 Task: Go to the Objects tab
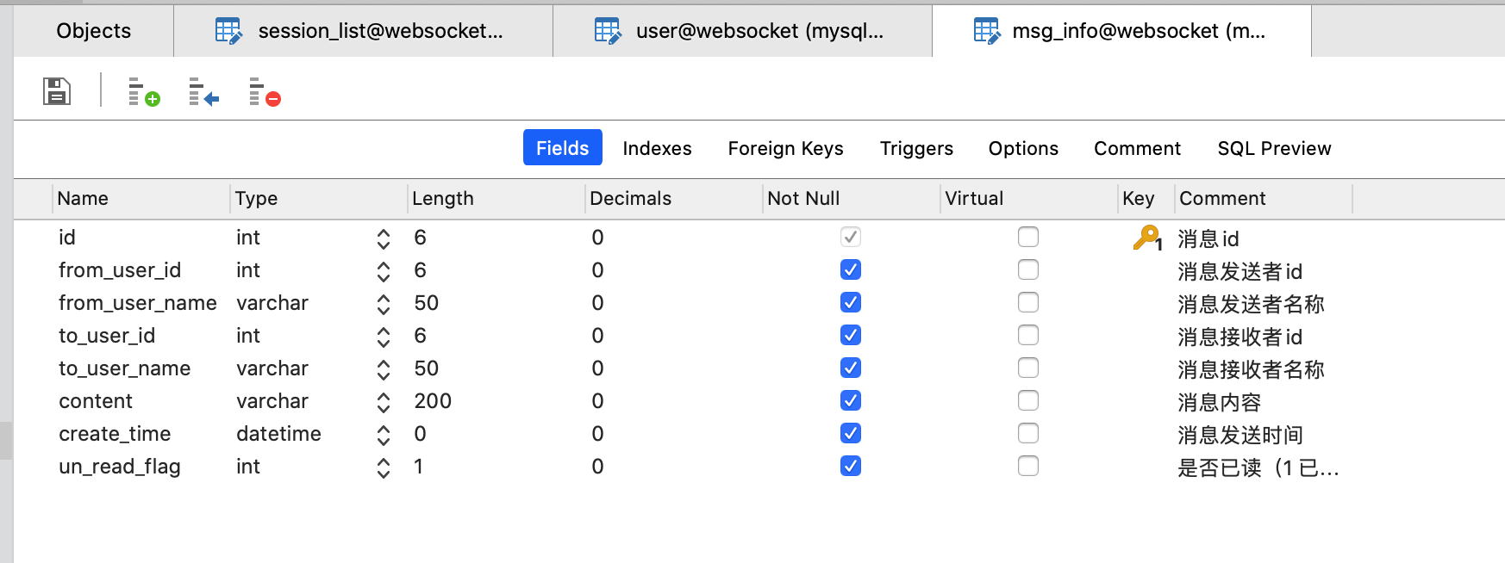point(93,31)
